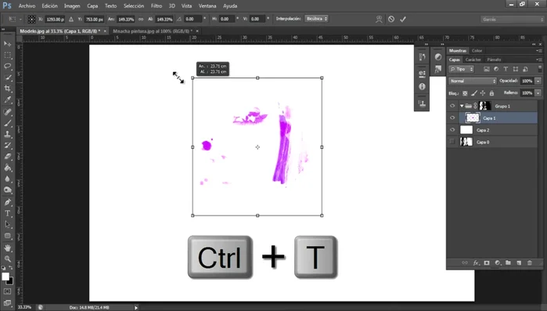Add a layer mask
This screenshot has width=547, height=311.
click(487, 263)
